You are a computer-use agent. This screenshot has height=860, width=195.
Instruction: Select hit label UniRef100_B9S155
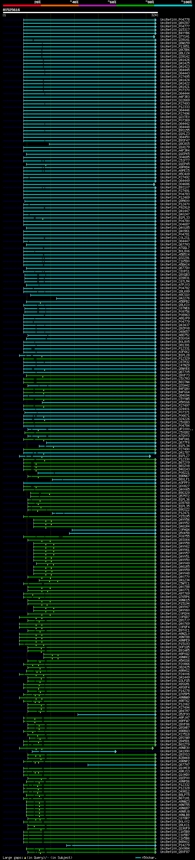(175, 130)
